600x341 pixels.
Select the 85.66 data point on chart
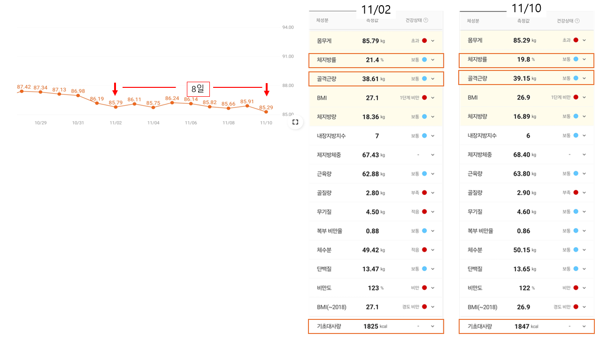[x=229, y=108]
